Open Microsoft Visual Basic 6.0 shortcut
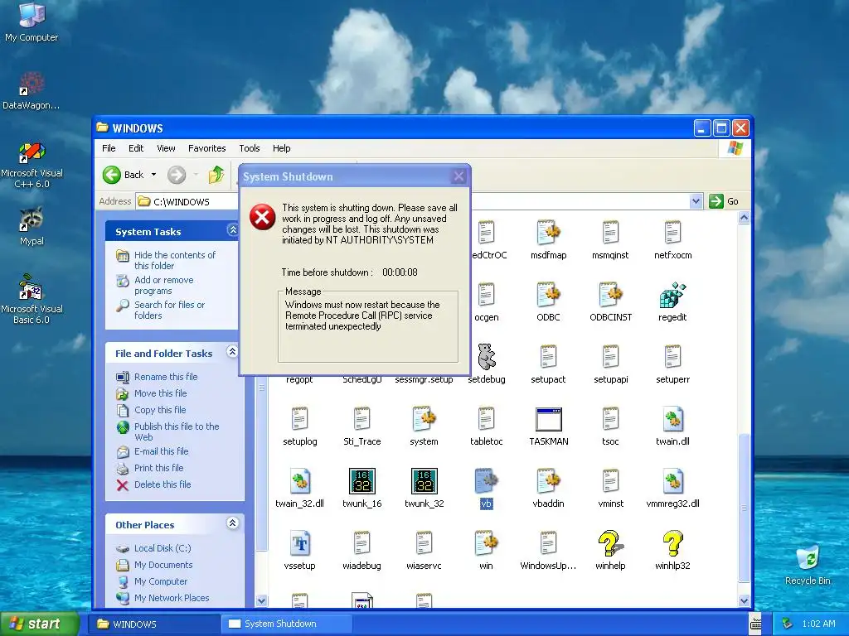The height and width of the screenshot is (636, 849). (32, 299)
